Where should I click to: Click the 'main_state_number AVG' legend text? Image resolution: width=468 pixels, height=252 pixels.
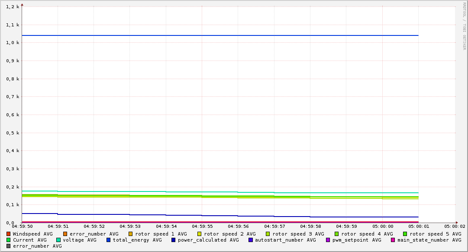pos(429,240)
